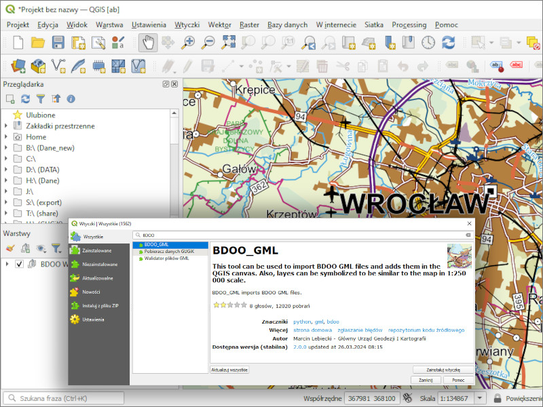This screenshot has width=543, height=407.
Task: Refresh map canvas with blue arrows icon
Action: [x=449, y=43]
